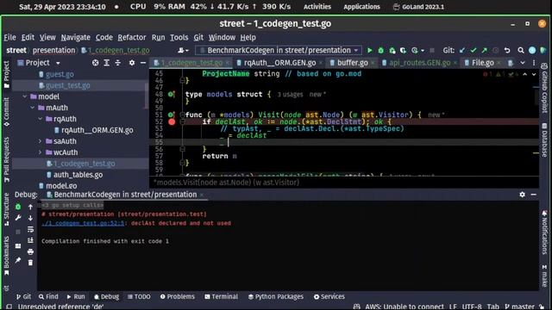Open Project panel gear settings
The image size is (552, 310).
coord(132,63)
